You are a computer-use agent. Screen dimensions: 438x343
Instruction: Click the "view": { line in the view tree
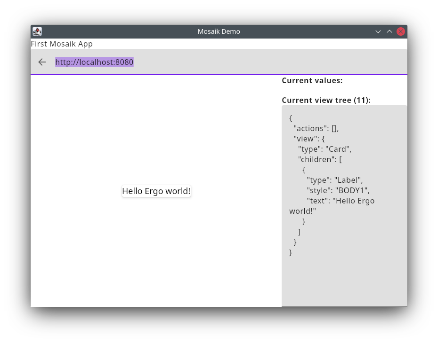309,139
